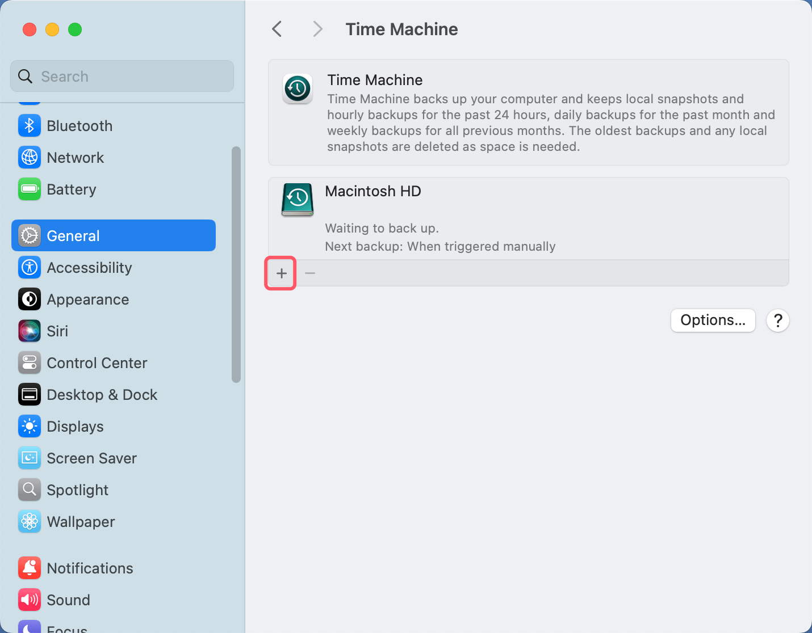Viewport: 812px width, 633px height.
Task: Open Control Center icon in sidebar
Action: click(x=30, y=363)
